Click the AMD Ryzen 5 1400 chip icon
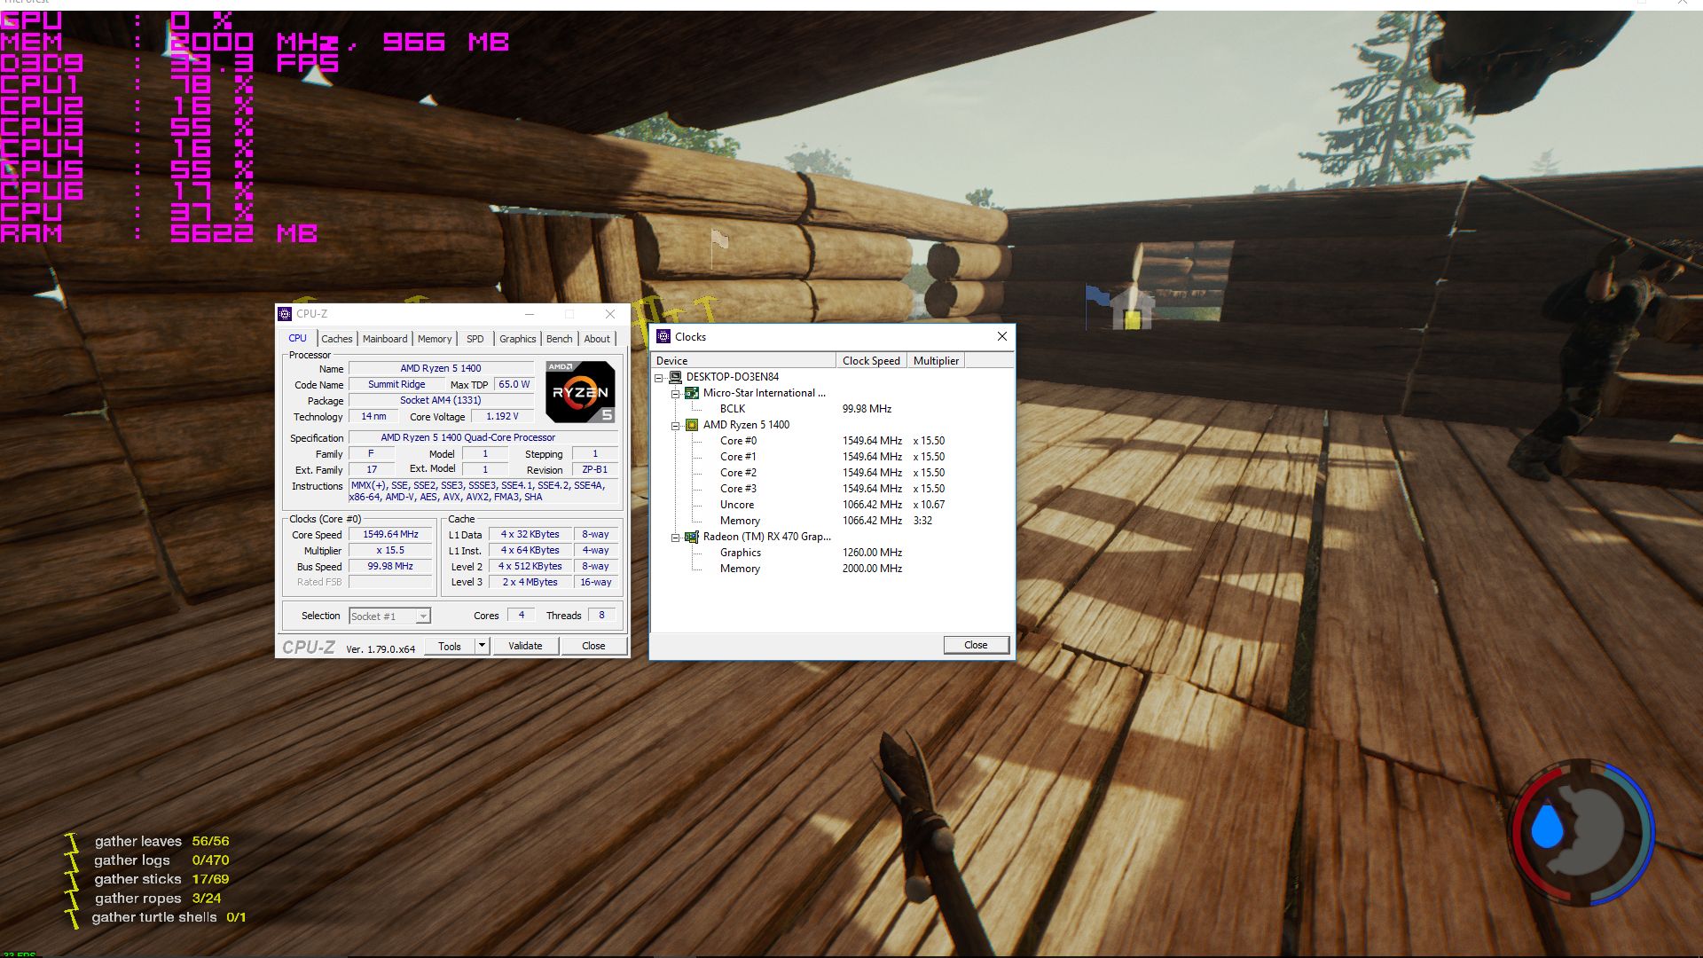The width and height of the screenshot is (1703, 958). pos(692,425)
